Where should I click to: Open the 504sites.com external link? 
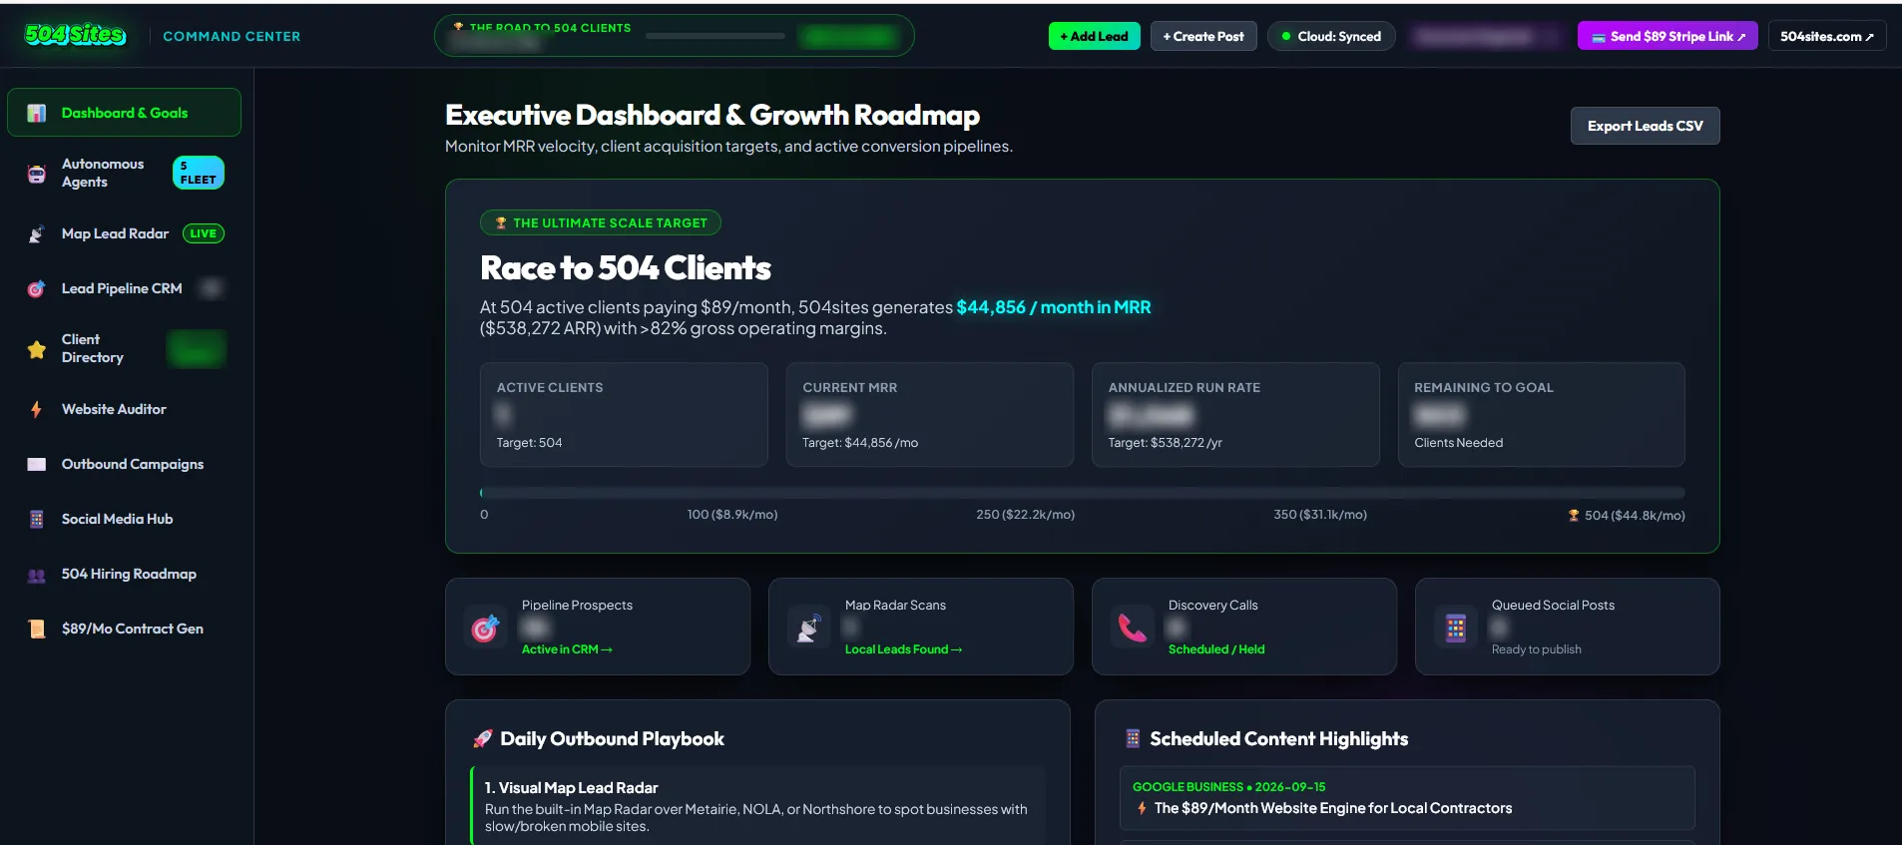pyautogui.click(x=1827, y=36)
